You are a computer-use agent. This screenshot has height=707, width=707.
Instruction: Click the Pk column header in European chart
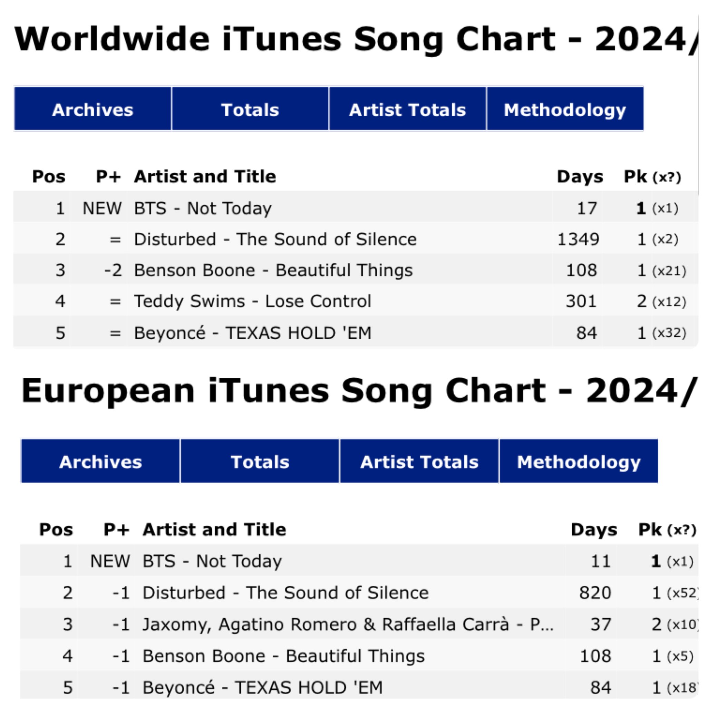click(x=667, y=529)
